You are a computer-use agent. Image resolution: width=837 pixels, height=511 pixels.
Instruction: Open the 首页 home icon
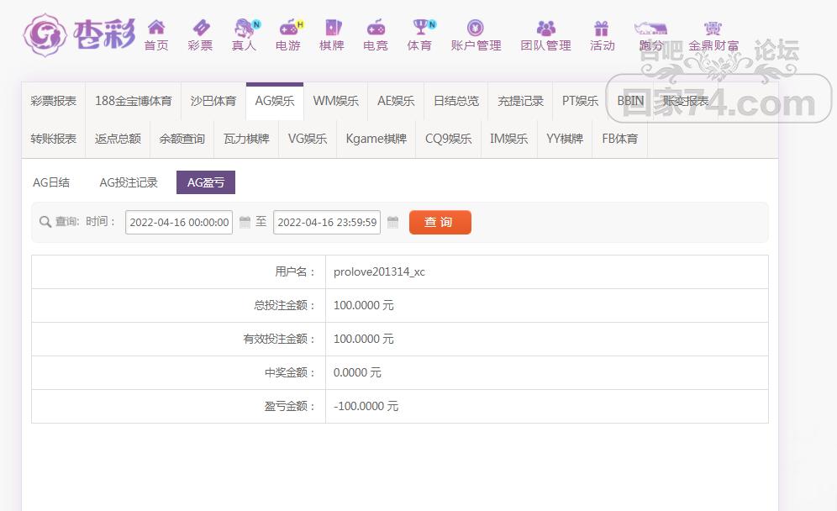tap(156, 27)
